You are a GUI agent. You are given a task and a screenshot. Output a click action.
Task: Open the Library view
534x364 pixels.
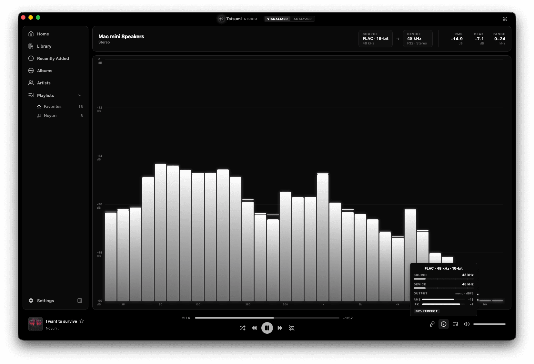tap(55, 46)
